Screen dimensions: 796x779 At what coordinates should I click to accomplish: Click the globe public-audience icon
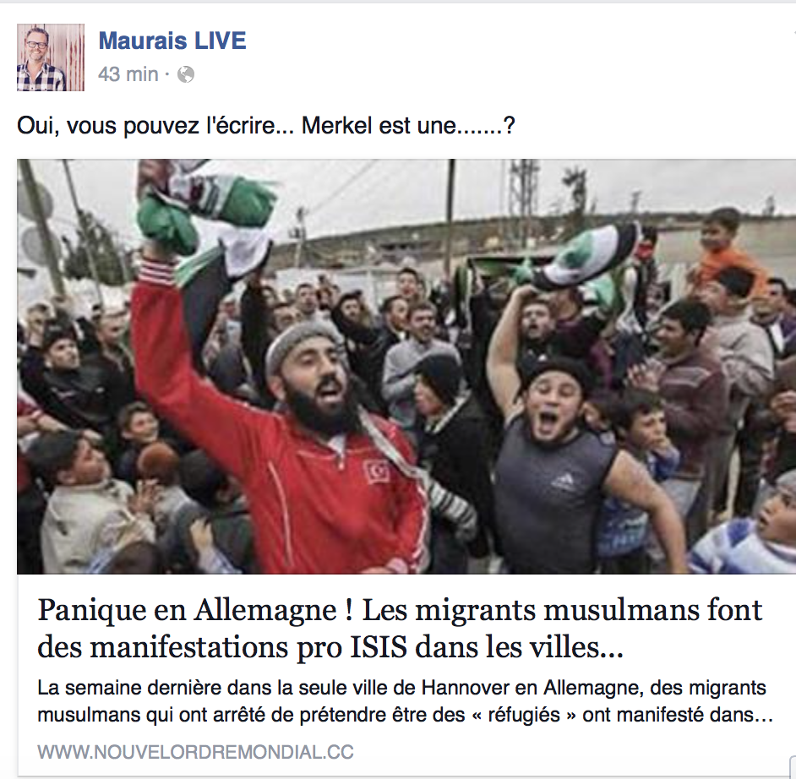[186, 74]
